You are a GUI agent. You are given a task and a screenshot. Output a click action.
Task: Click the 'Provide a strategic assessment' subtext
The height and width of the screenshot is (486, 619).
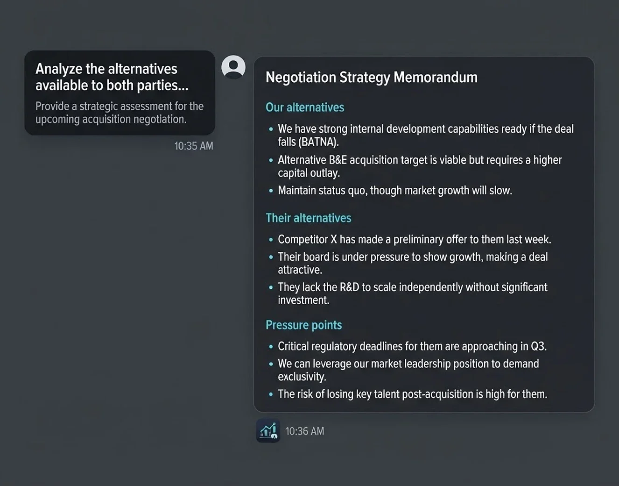coord(120,113)
